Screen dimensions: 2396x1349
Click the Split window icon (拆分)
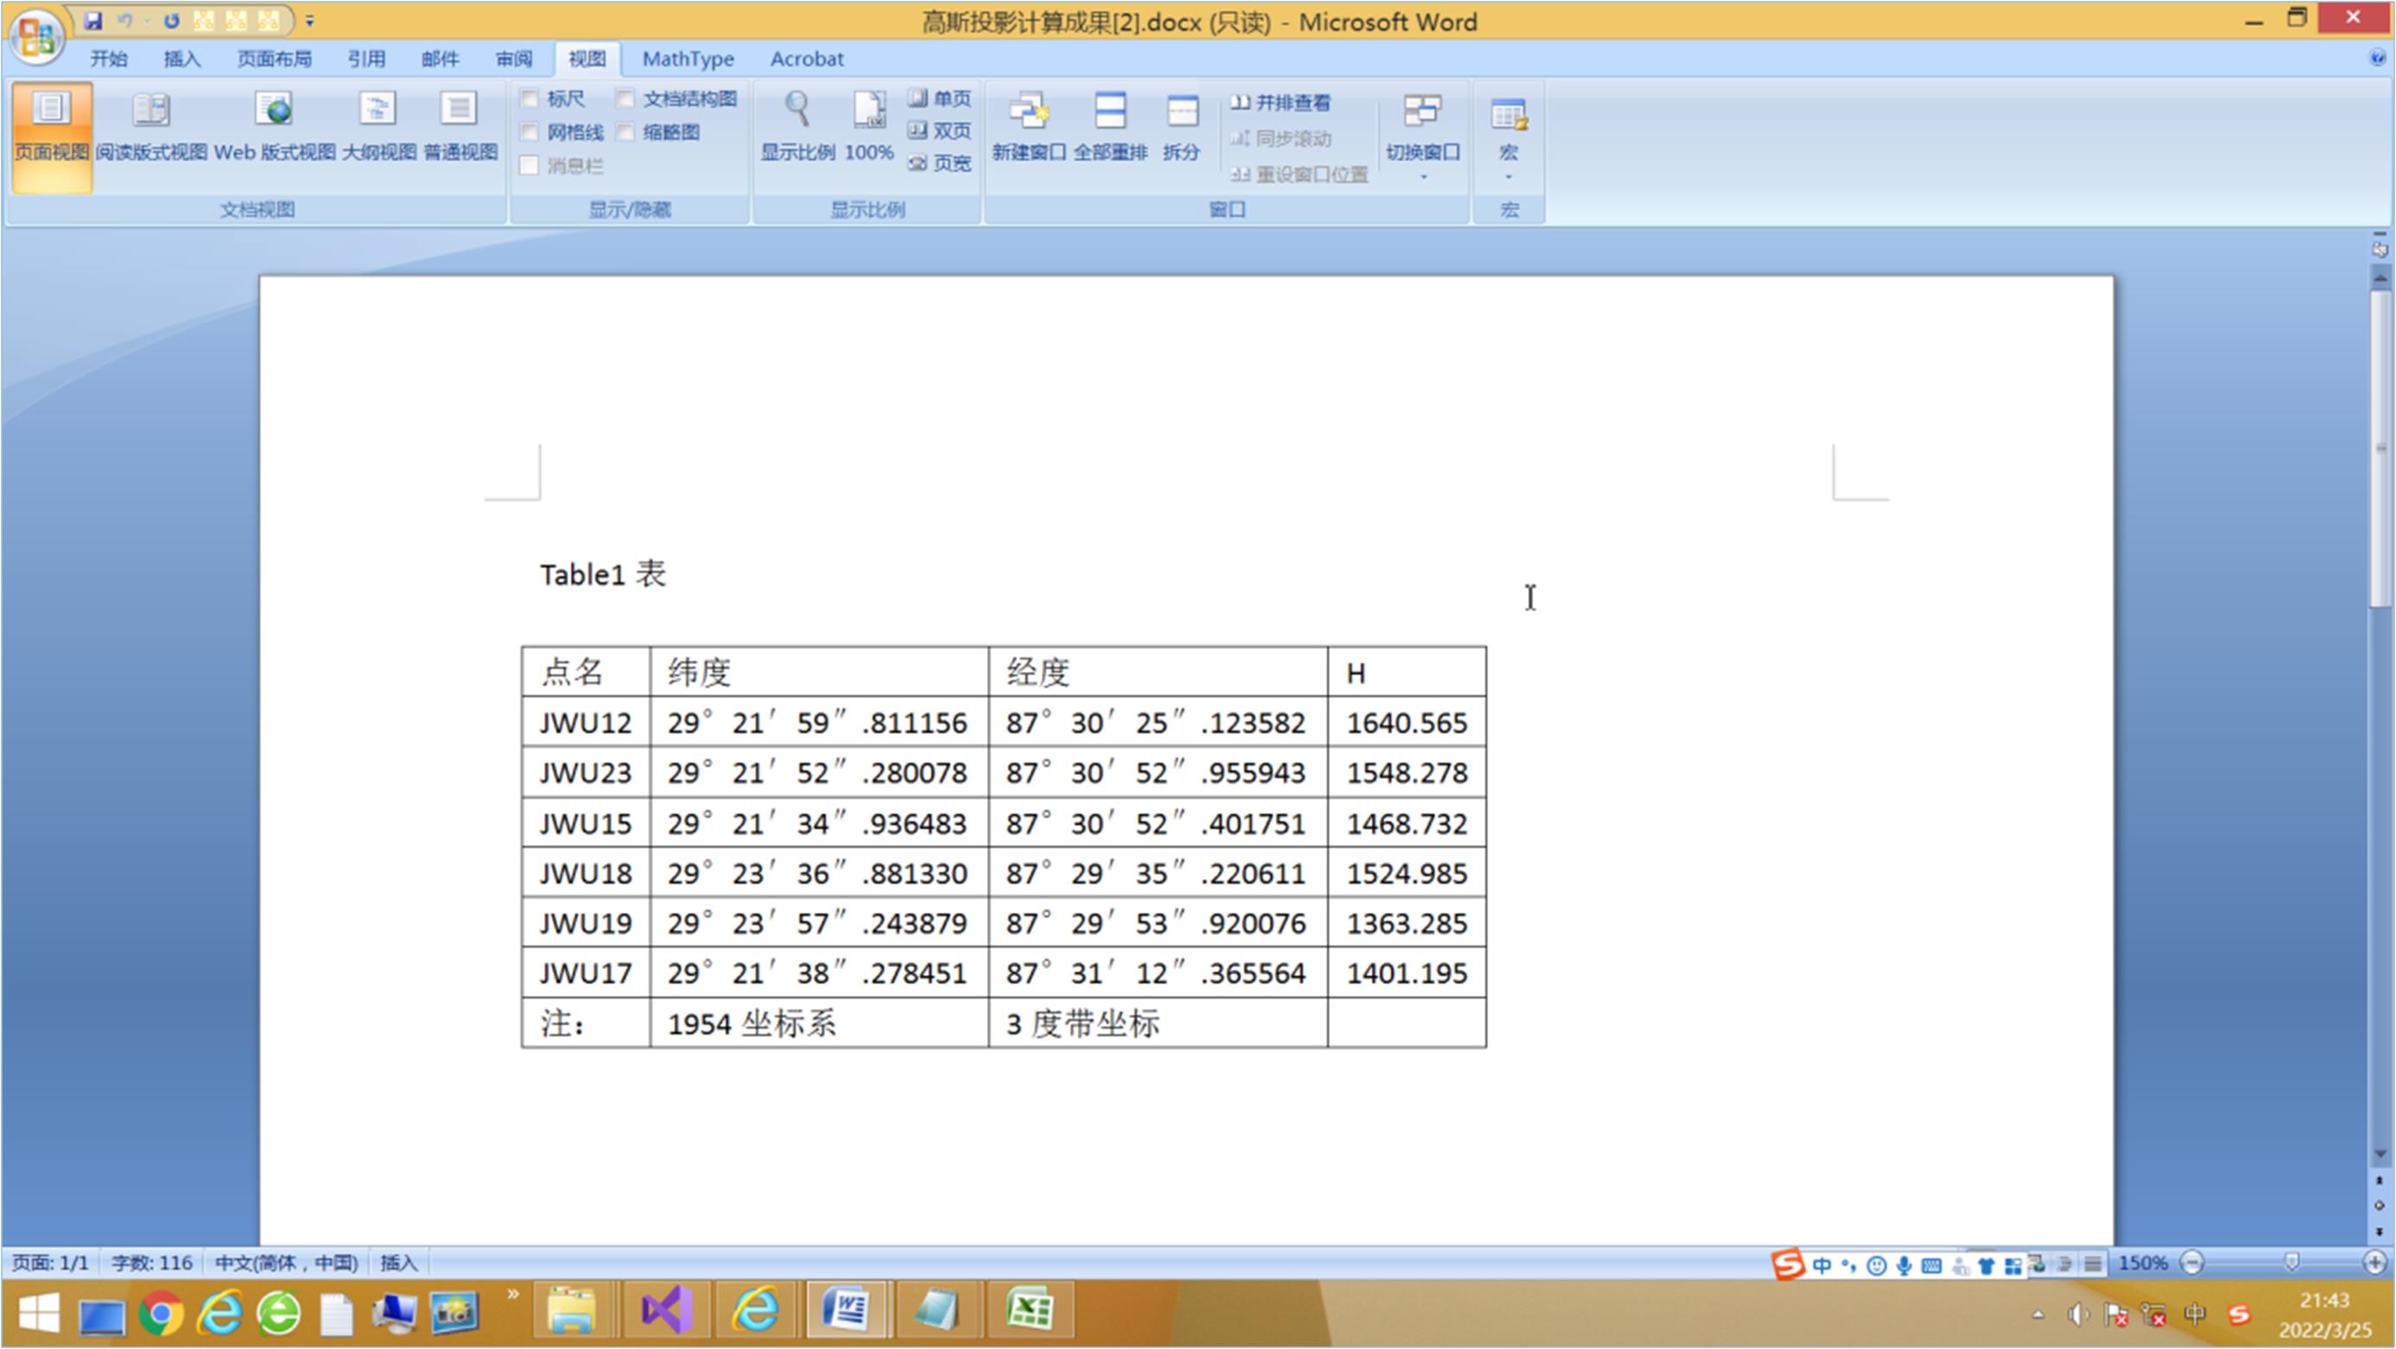[x=1182, y=111]
